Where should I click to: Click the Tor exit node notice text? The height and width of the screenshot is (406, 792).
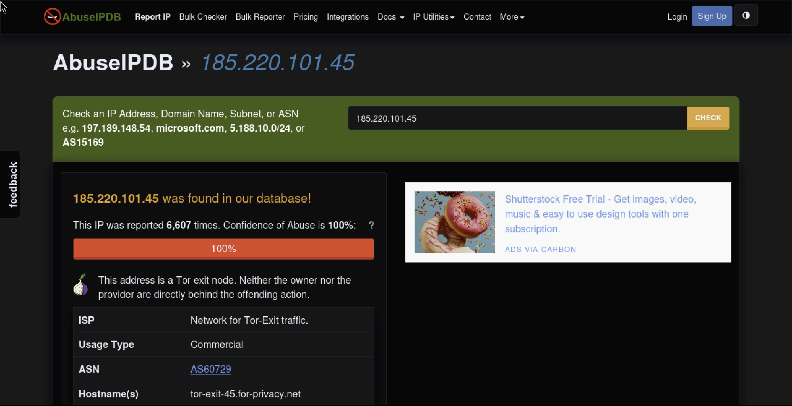point(224,287)
